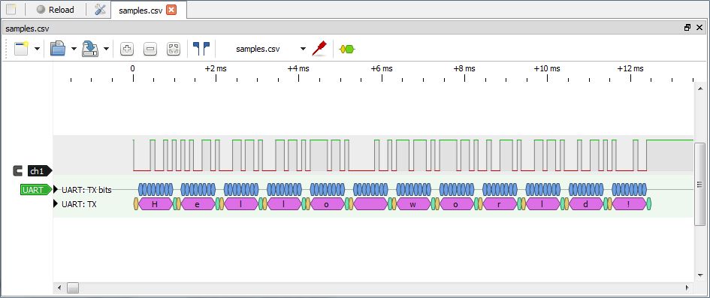Zoom in with the plus icon
The height and width of the screenshot is (298, 710).
(127, 49)
